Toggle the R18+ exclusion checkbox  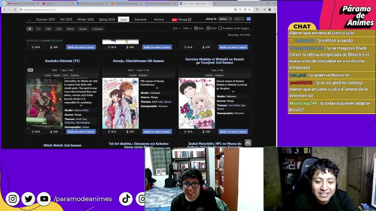click(x=208, y=28)
